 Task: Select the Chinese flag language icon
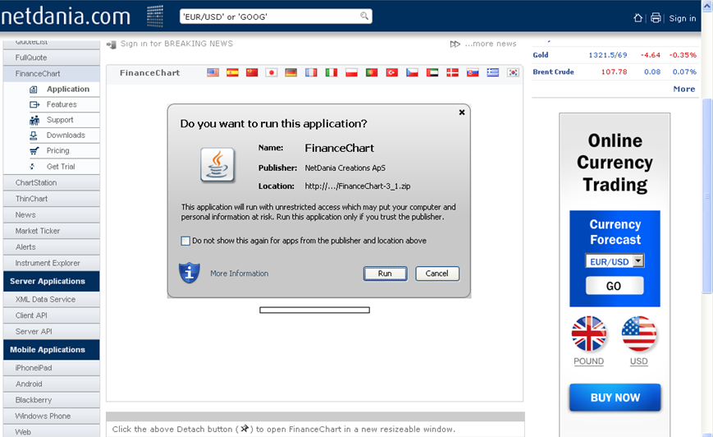point(252,72)
